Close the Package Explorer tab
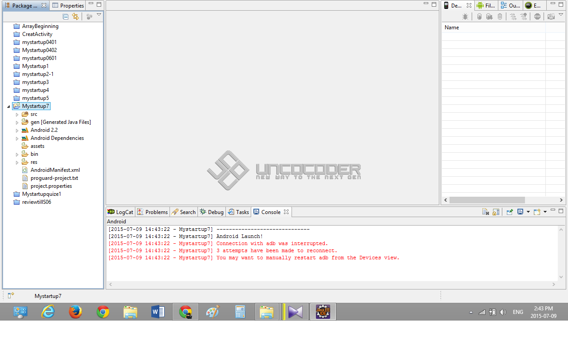 click(x=44, y=5)
